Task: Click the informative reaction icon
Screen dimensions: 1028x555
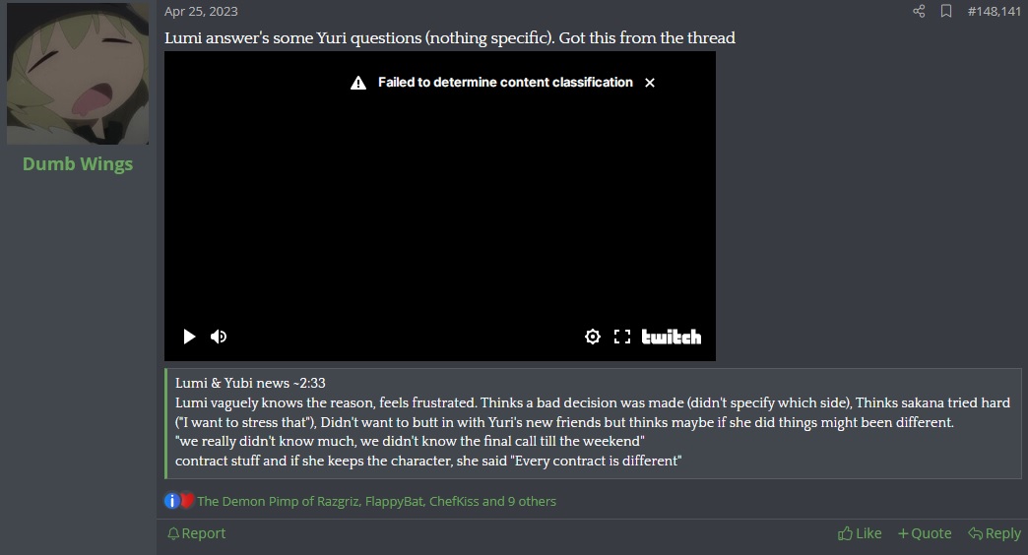Action: 171,501
